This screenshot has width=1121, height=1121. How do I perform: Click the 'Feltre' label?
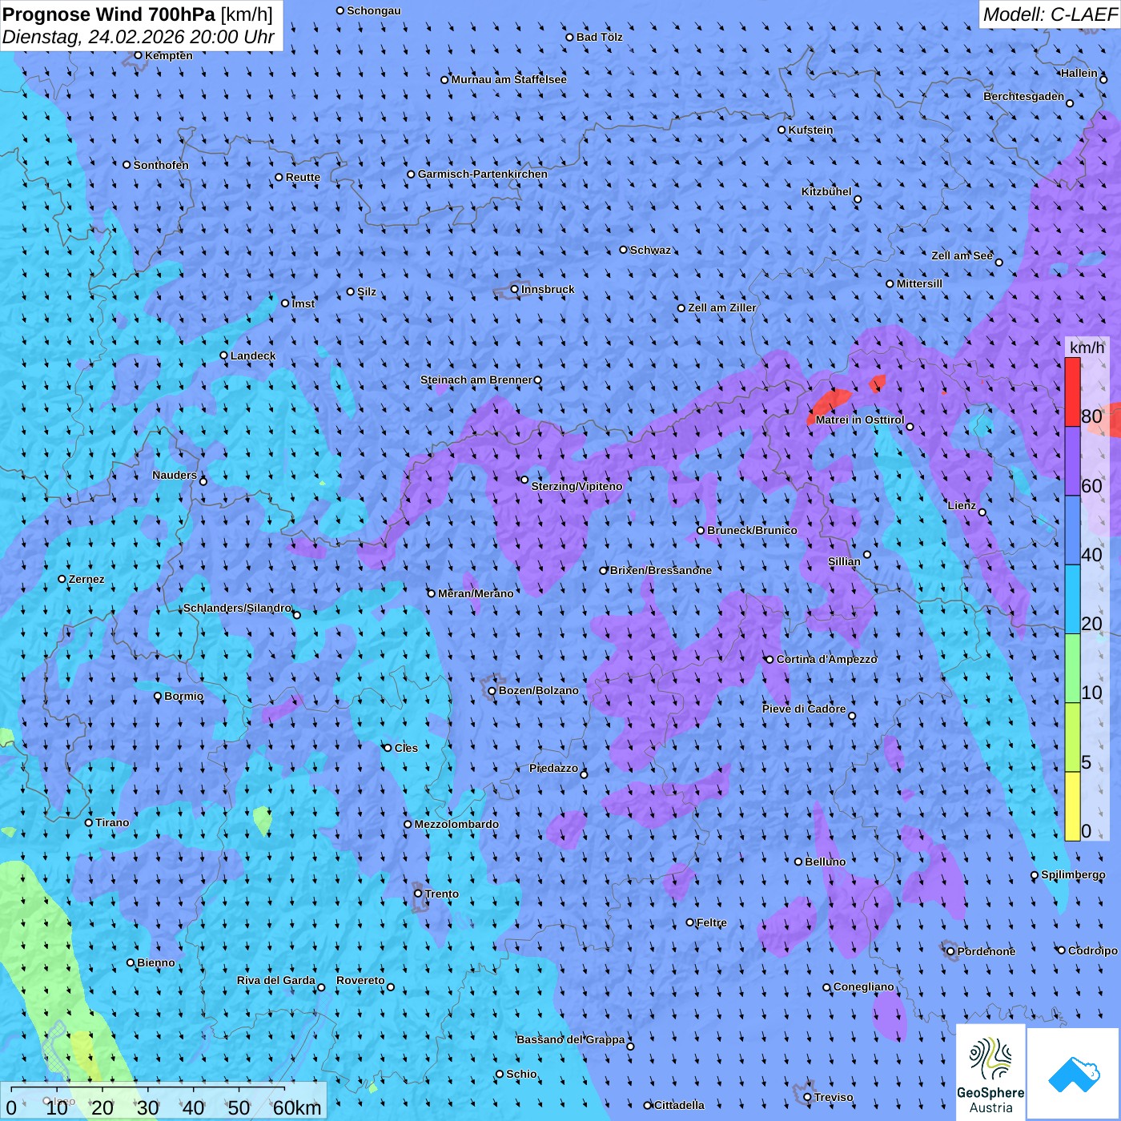pyautogui.click(x=711, y=922)
